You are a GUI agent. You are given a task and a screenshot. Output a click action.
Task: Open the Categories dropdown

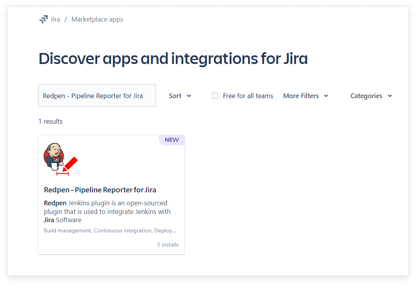point(371,96)
